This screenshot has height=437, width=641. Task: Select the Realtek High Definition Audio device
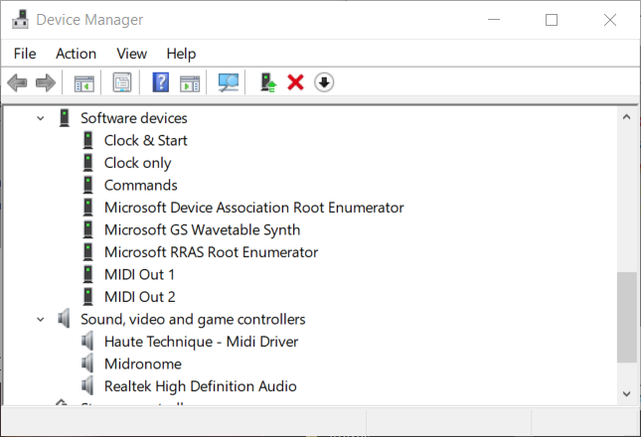tap(200, 386)
